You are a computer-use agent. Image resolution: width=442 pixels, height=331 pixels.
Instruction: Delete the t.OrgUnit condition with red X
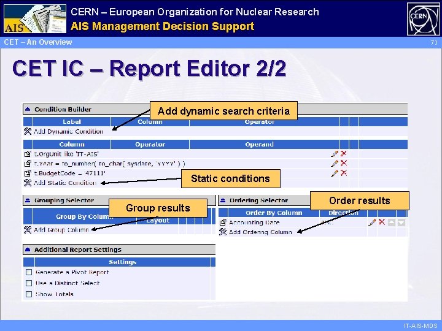(x=343, y=153)
